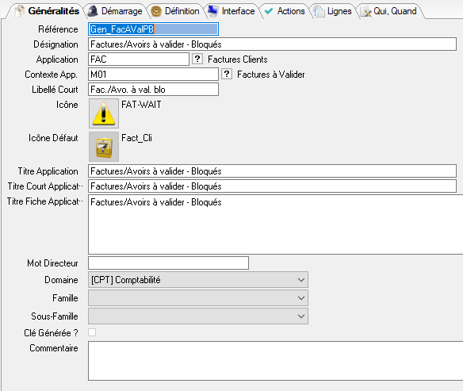Click the cookie icon on the Définition tab
This screenshot has width=463, height=391.
point(156,11)
